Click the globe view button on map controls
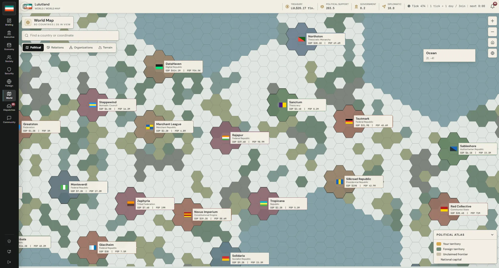The width and height of the screenshot is (499, 268). tap(492, 53)
